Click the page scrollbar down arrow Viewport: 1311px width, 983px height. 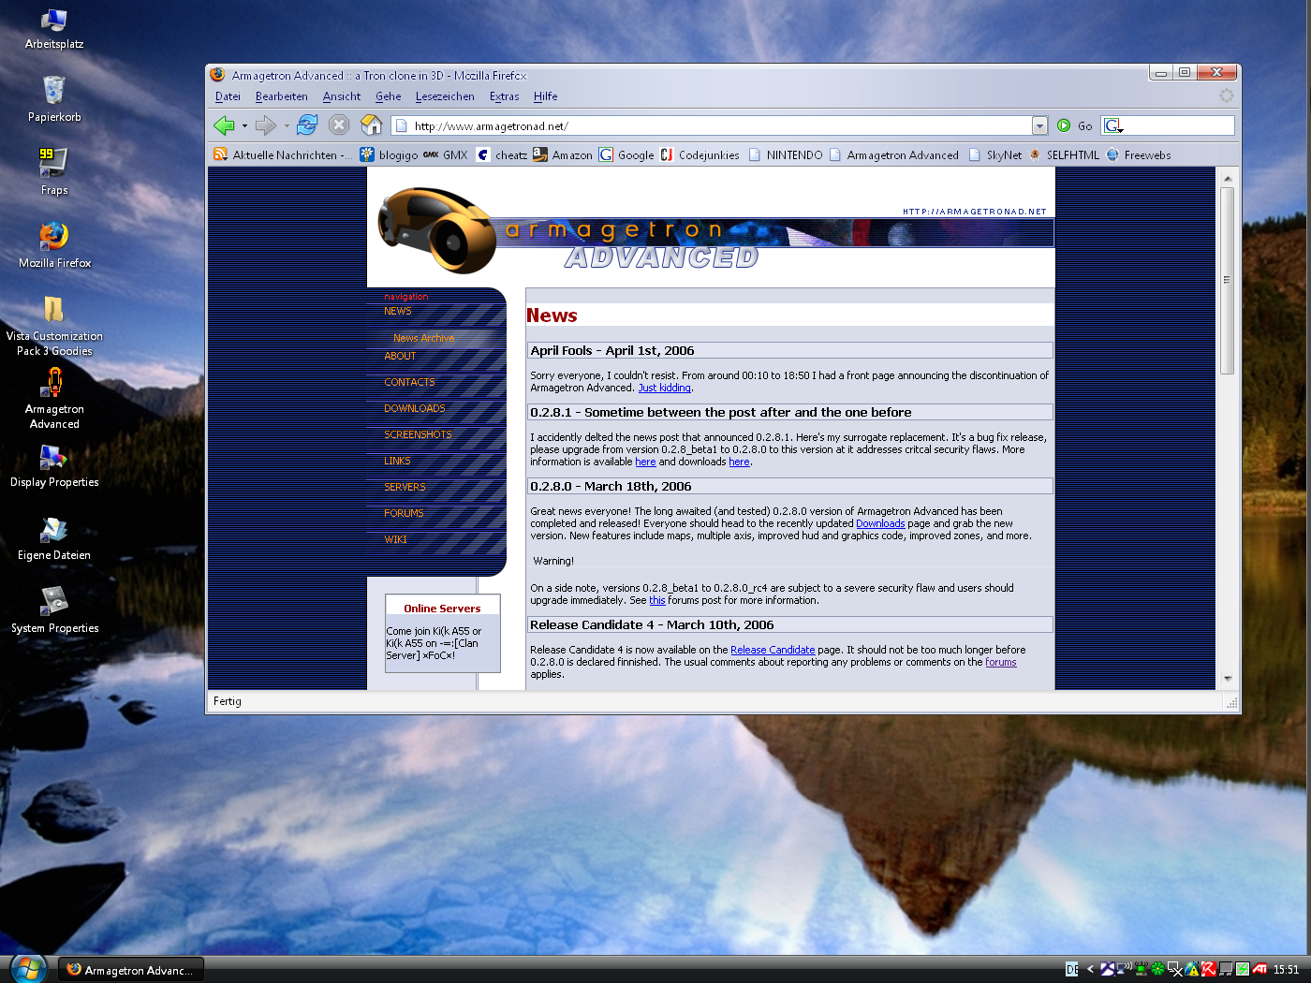click(x=1227, y=679)
